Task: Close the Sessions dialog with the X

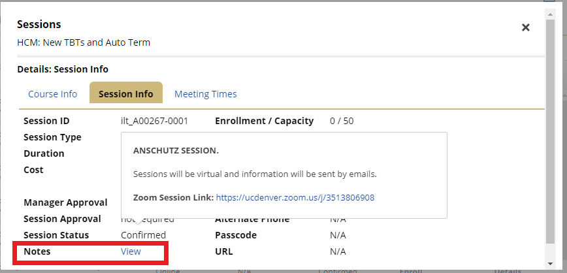Action: pyautogui.click(x=525, y=27)
